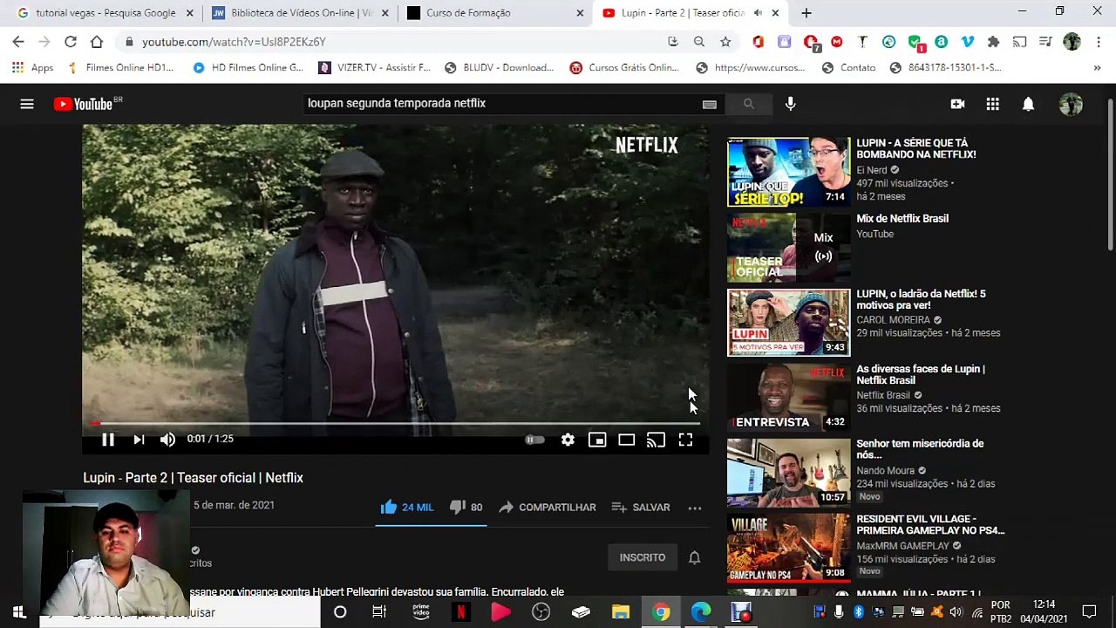Open the YouTube guide hamburger menu

click(27, 104)
